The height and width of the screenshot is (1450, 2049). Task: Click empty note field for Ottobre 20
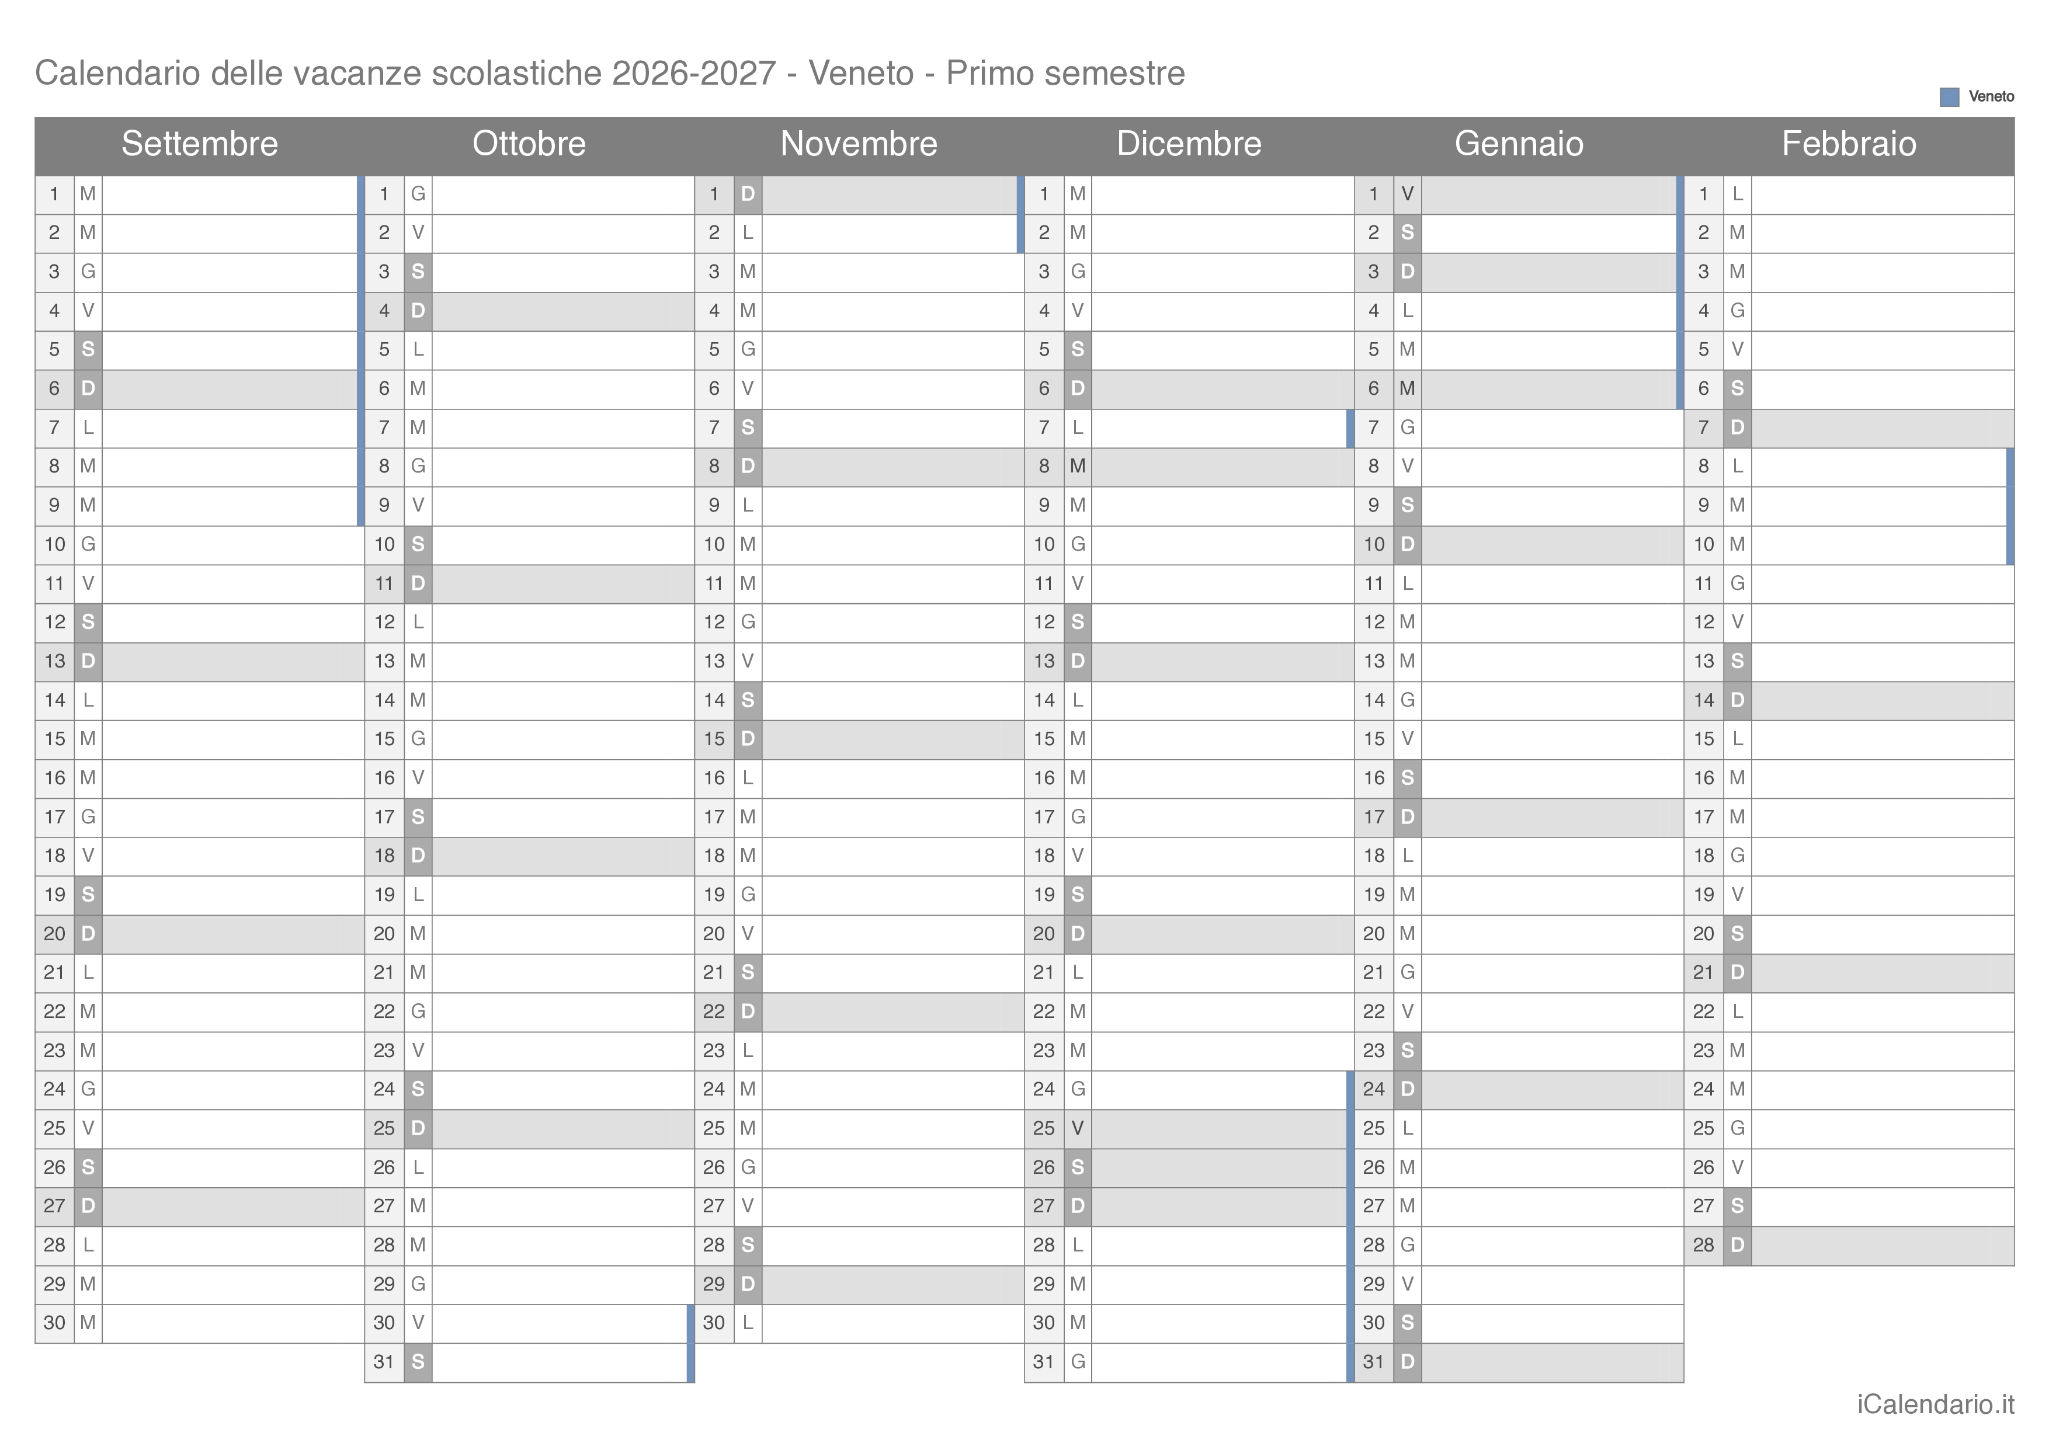[x=564, y=934]
